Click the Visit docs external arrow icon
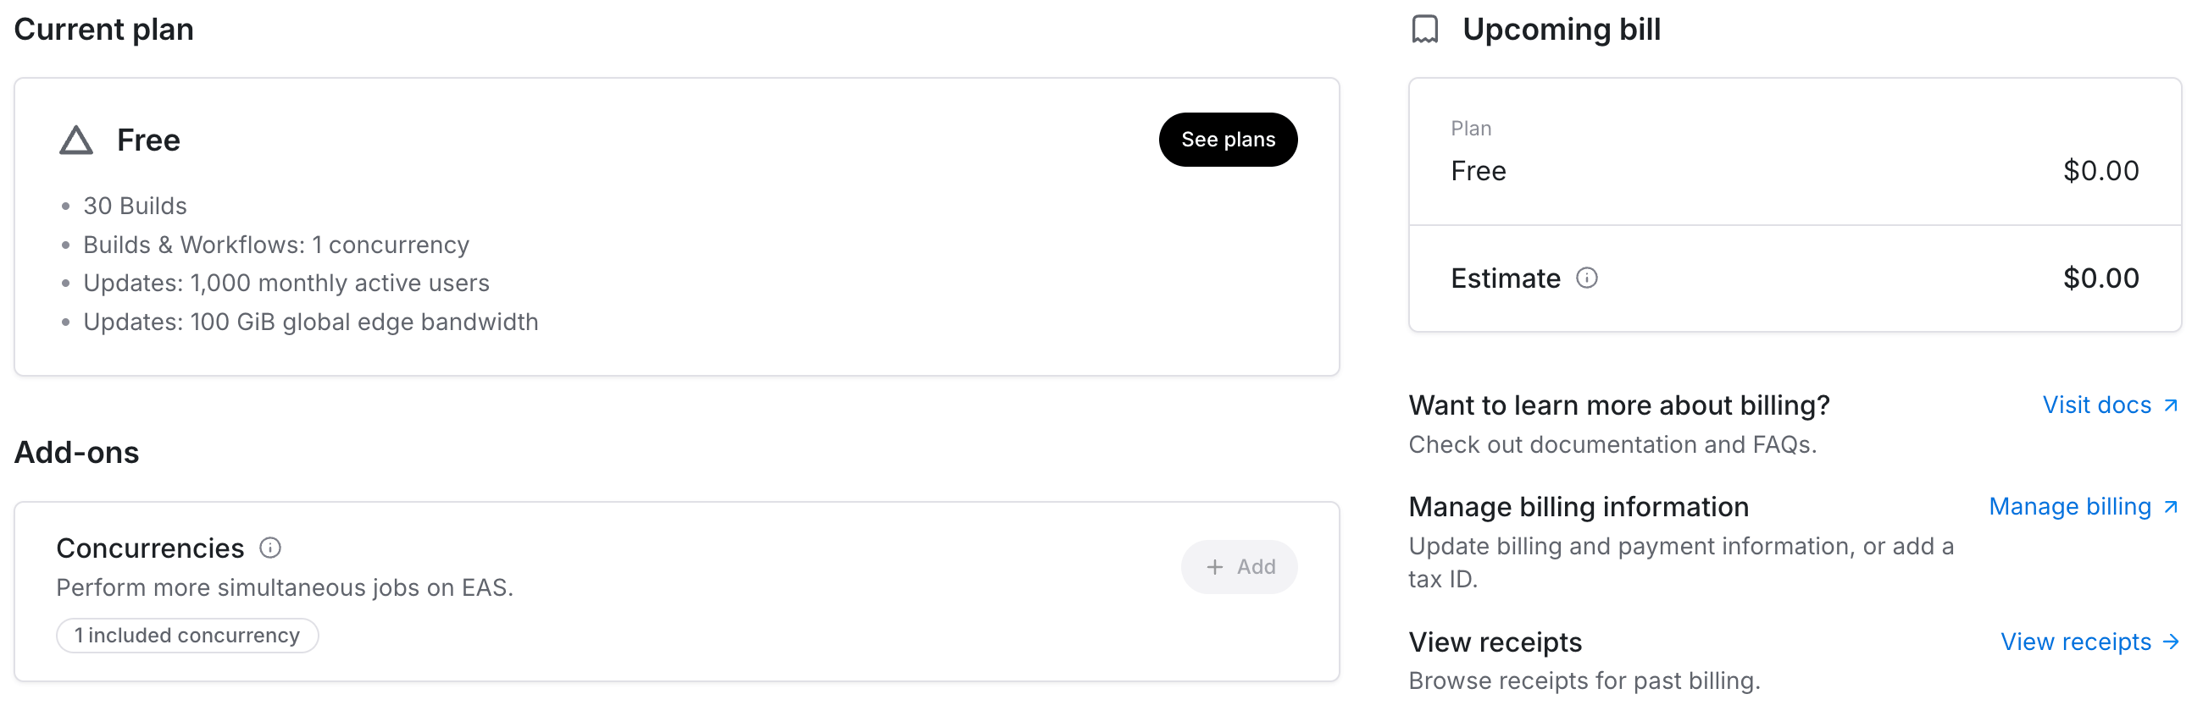 click(2171, 405)
